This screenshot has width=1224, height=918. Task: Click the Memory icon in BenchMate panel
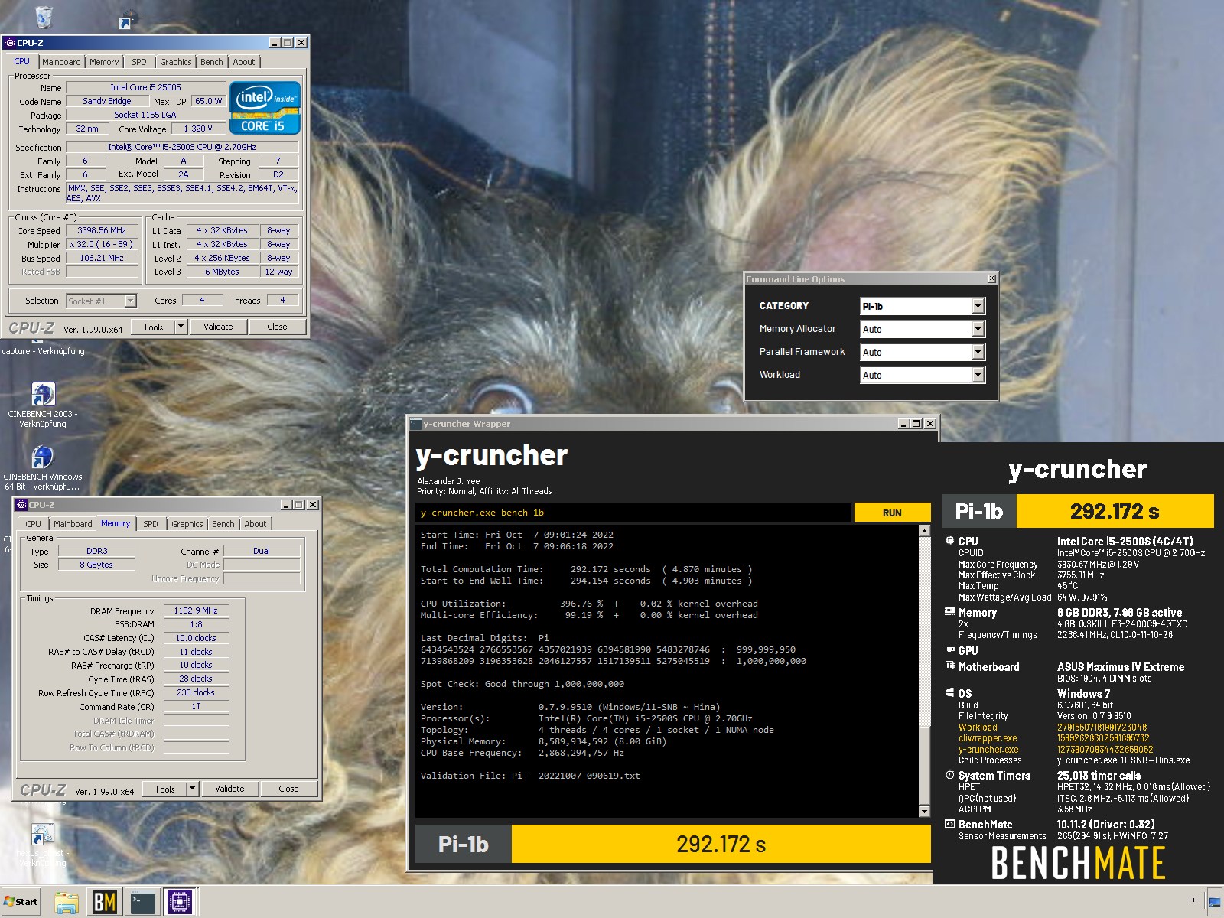[949, 612]
